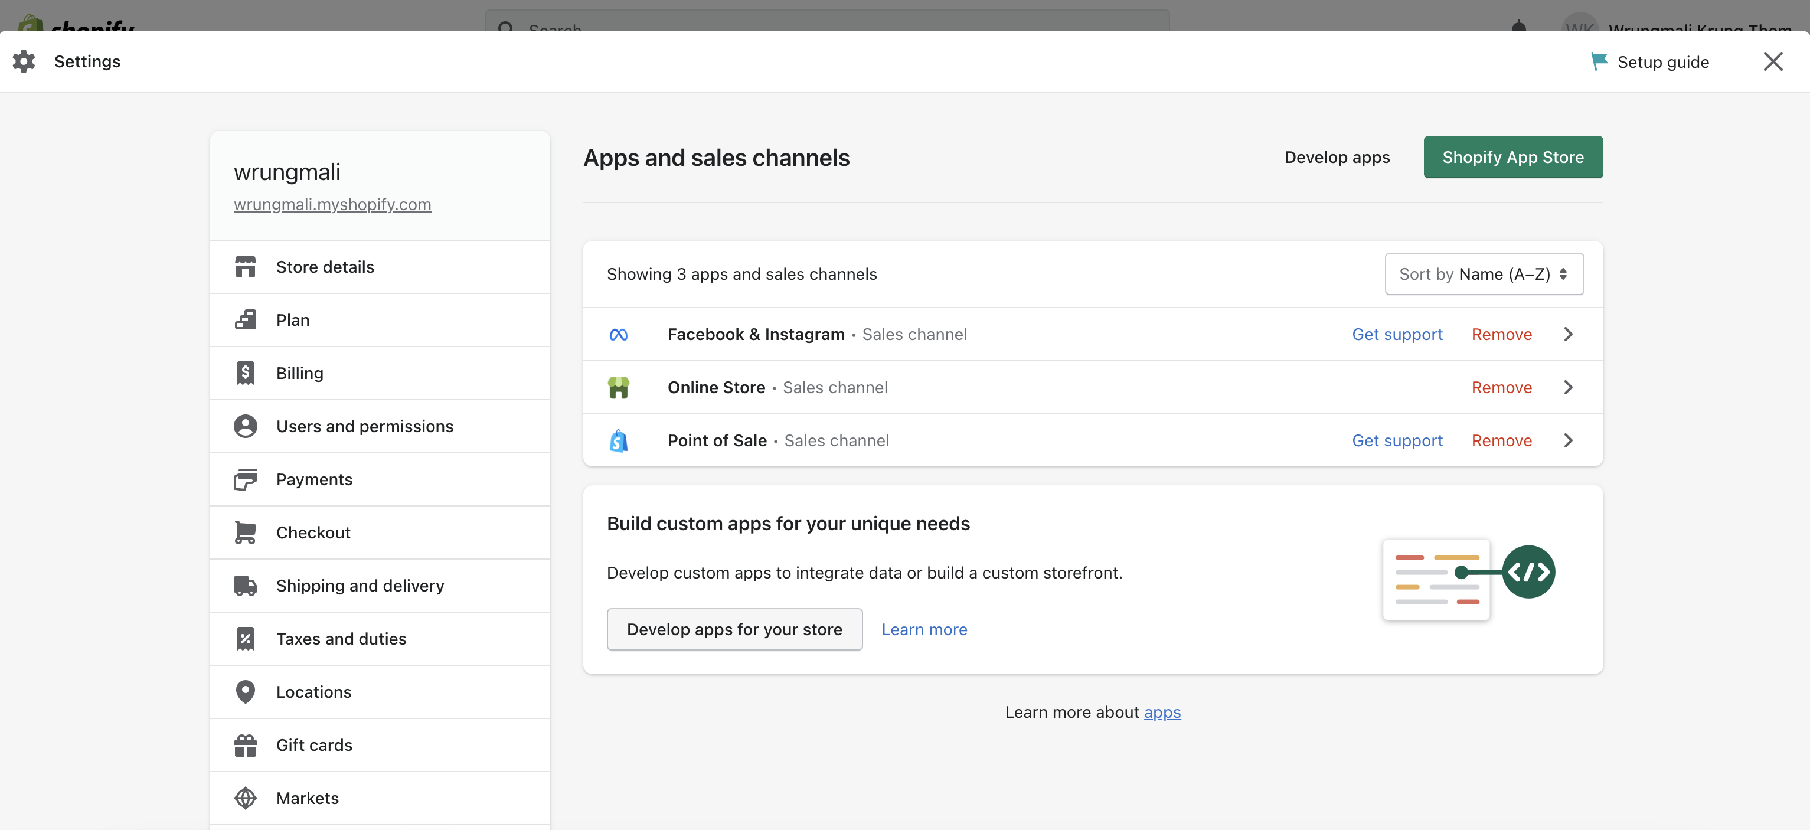
Task: Close the Settings panel with X
Action: click(1773, 61)
